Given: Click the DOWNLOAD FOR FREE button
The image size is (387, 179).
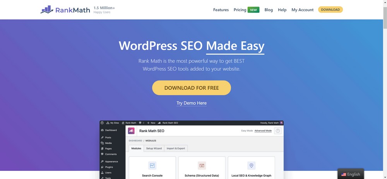Looking at the screenshot, I should click(x=192, y=88).
